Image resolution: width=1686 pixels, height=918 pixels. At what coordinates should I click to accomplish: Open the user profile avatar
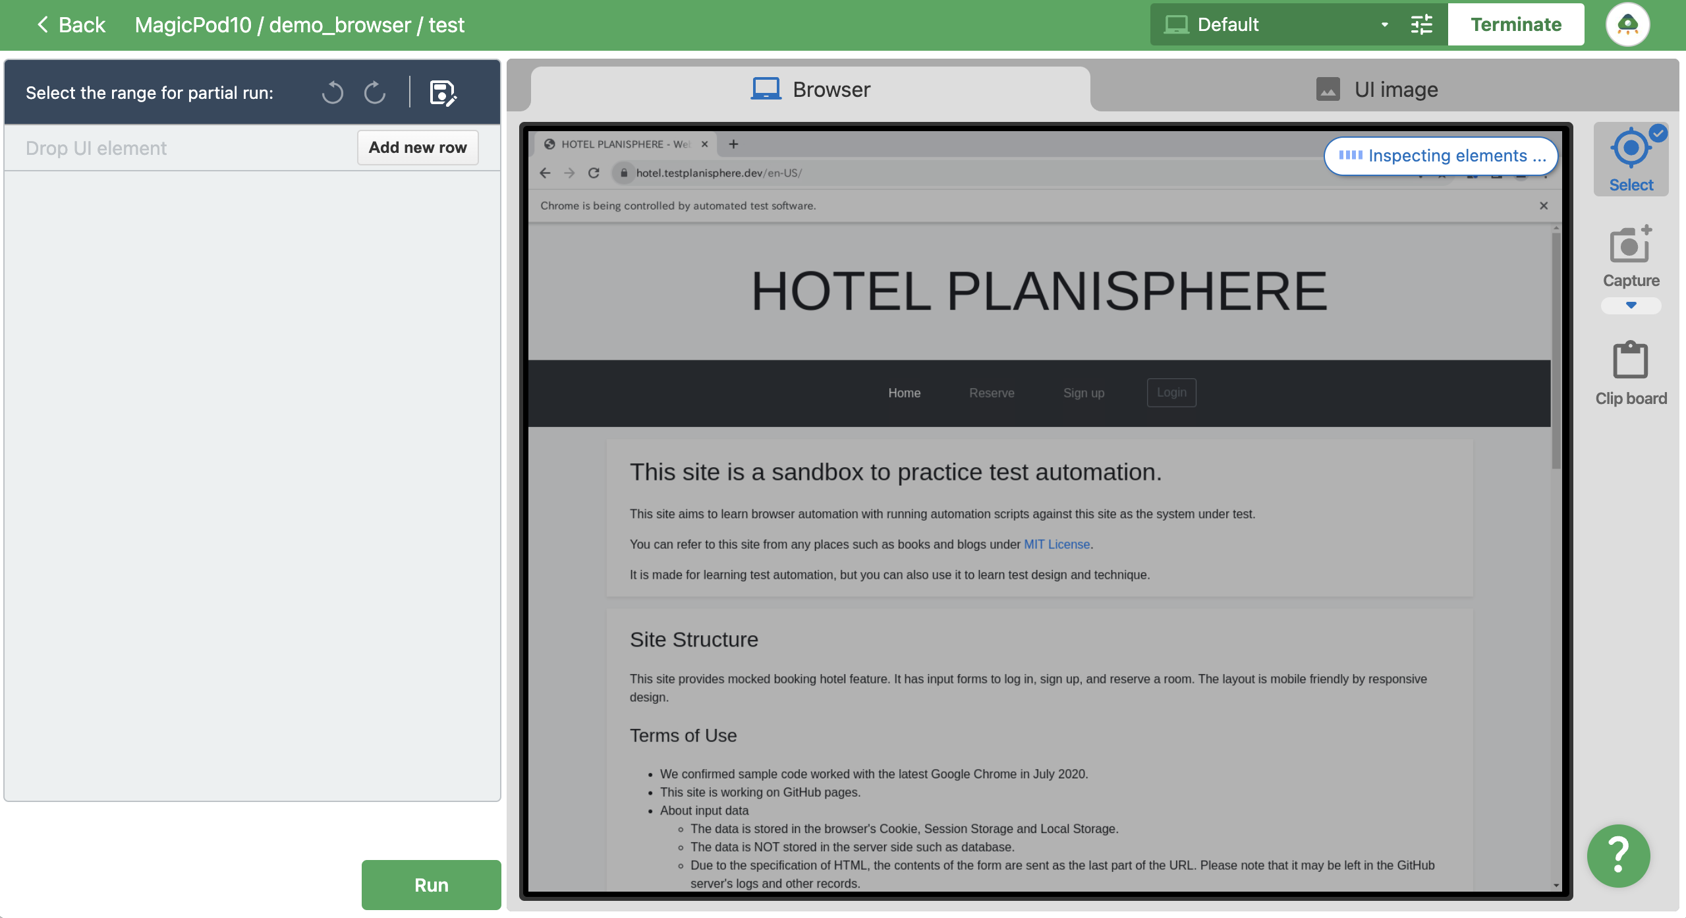1627,24
